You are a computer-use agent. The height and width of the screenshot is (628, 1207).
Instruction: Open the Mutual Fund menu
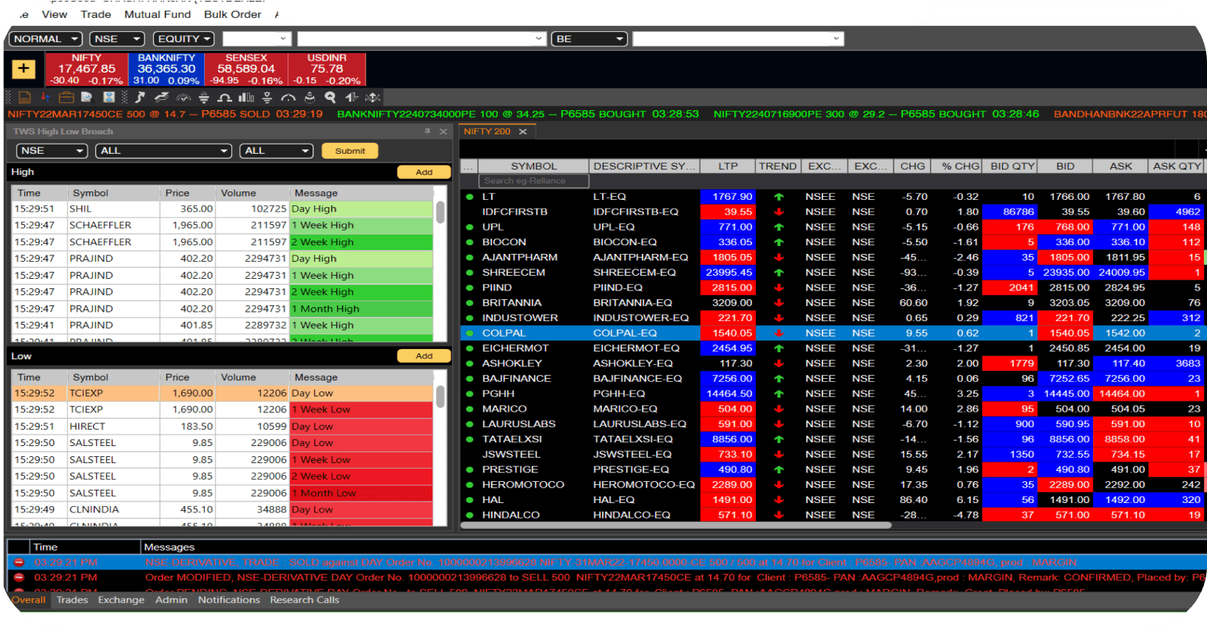(x=158, y=14)
